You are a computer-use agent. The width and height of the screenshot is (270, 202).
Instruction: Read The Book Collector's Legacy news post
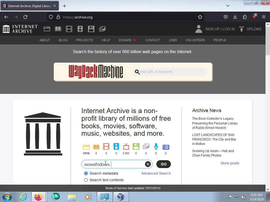tap(215, 123)
